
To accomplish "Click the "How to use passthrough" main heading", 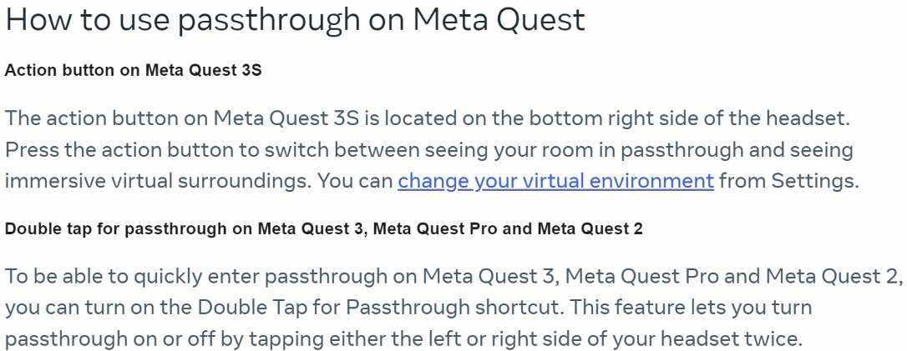I will (295, 20).
